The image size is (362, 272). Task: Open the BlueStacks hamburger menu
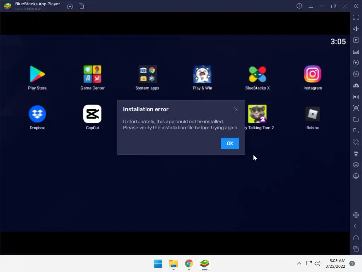tap(311, 6)
